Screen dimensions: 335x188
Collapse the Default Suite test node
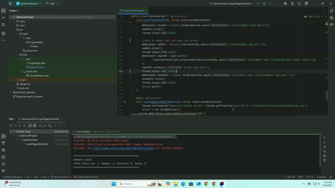[x=11, y=132]
